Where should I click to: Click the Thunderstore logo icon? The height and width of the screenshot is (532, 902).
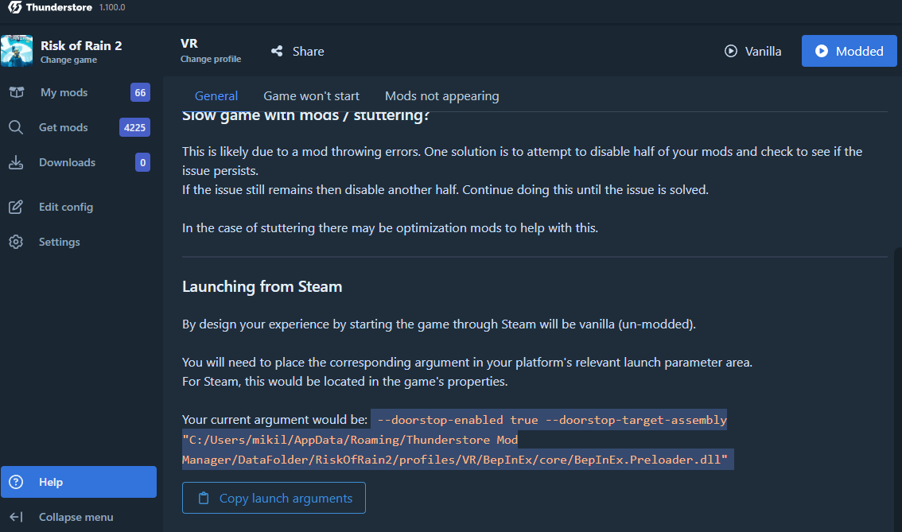15,7
